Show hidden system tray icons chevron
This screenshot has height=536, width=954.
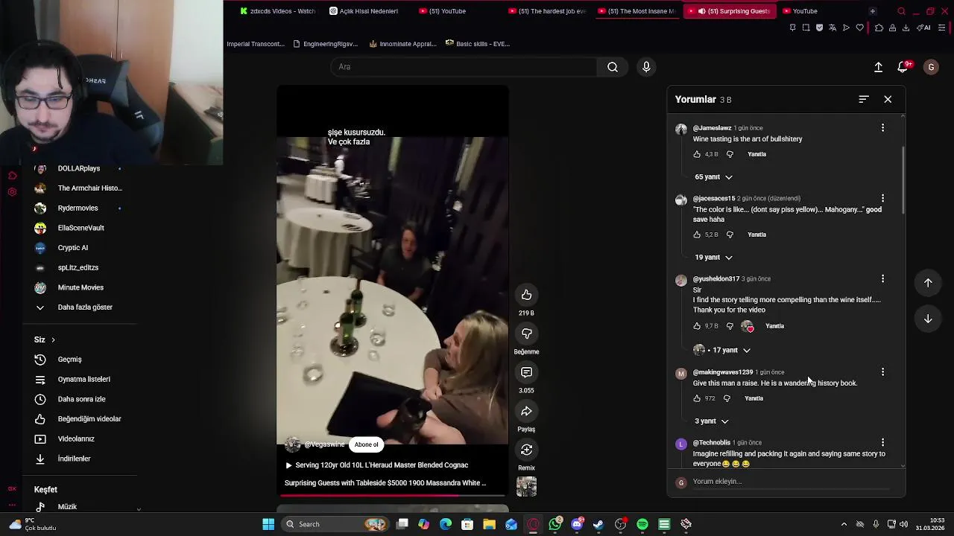(x=844, y=524)
